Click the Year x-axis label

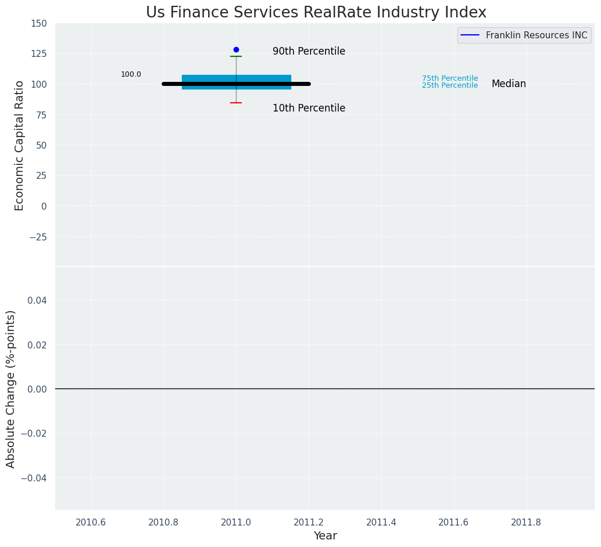pyautogui.click(x=325, y=536)
